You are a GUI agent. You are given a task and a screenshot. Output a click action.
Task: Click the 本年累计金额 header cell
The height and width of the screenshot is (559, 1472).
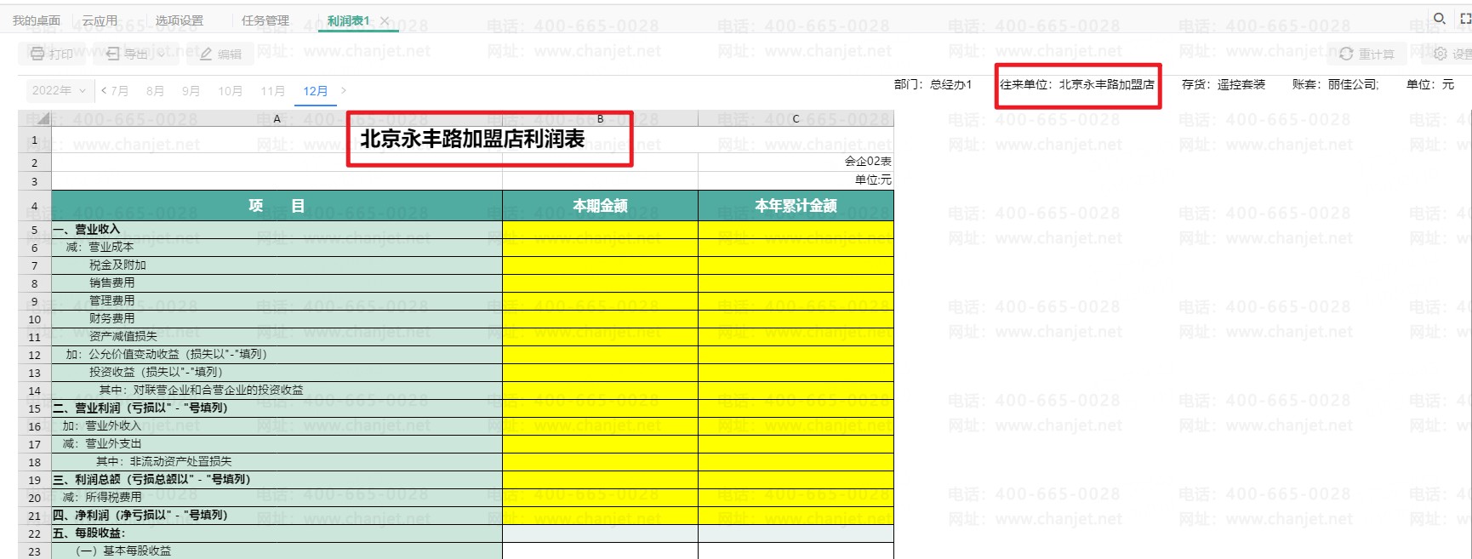coord(796,205)
